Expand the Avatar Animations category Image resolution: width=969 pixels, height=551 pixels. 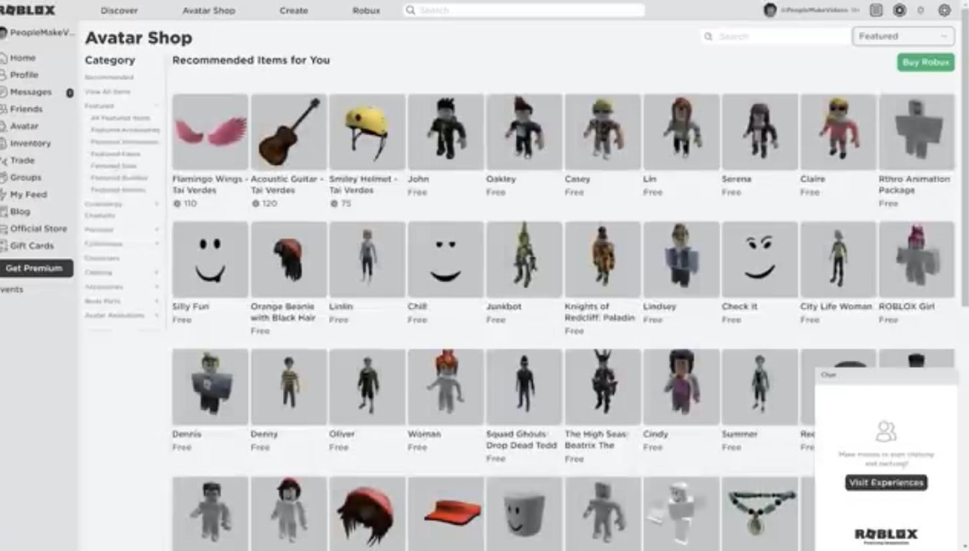(x=157, y=315)
